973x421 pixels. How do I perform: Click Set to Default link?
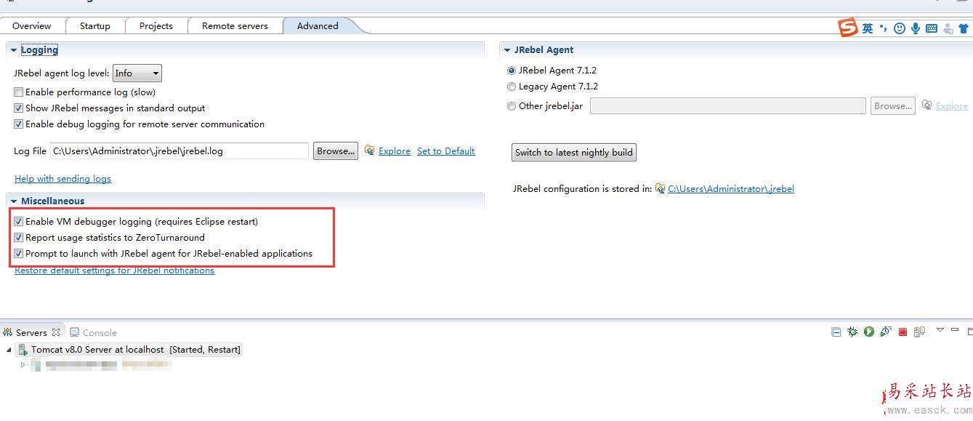pos(446,151)
